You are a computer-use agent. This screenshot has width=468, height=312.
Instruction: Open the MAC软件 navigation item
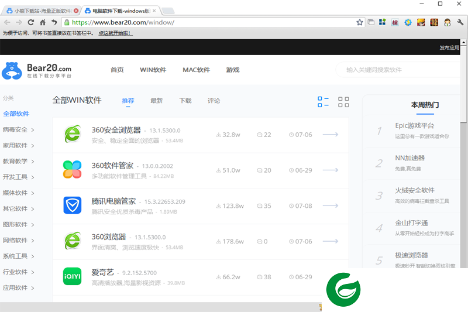[197, 70]
